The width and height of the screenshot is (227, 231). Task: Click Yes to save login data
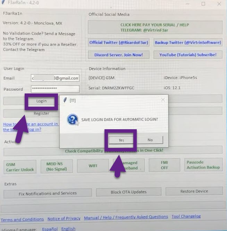click(x=121, y=140)
